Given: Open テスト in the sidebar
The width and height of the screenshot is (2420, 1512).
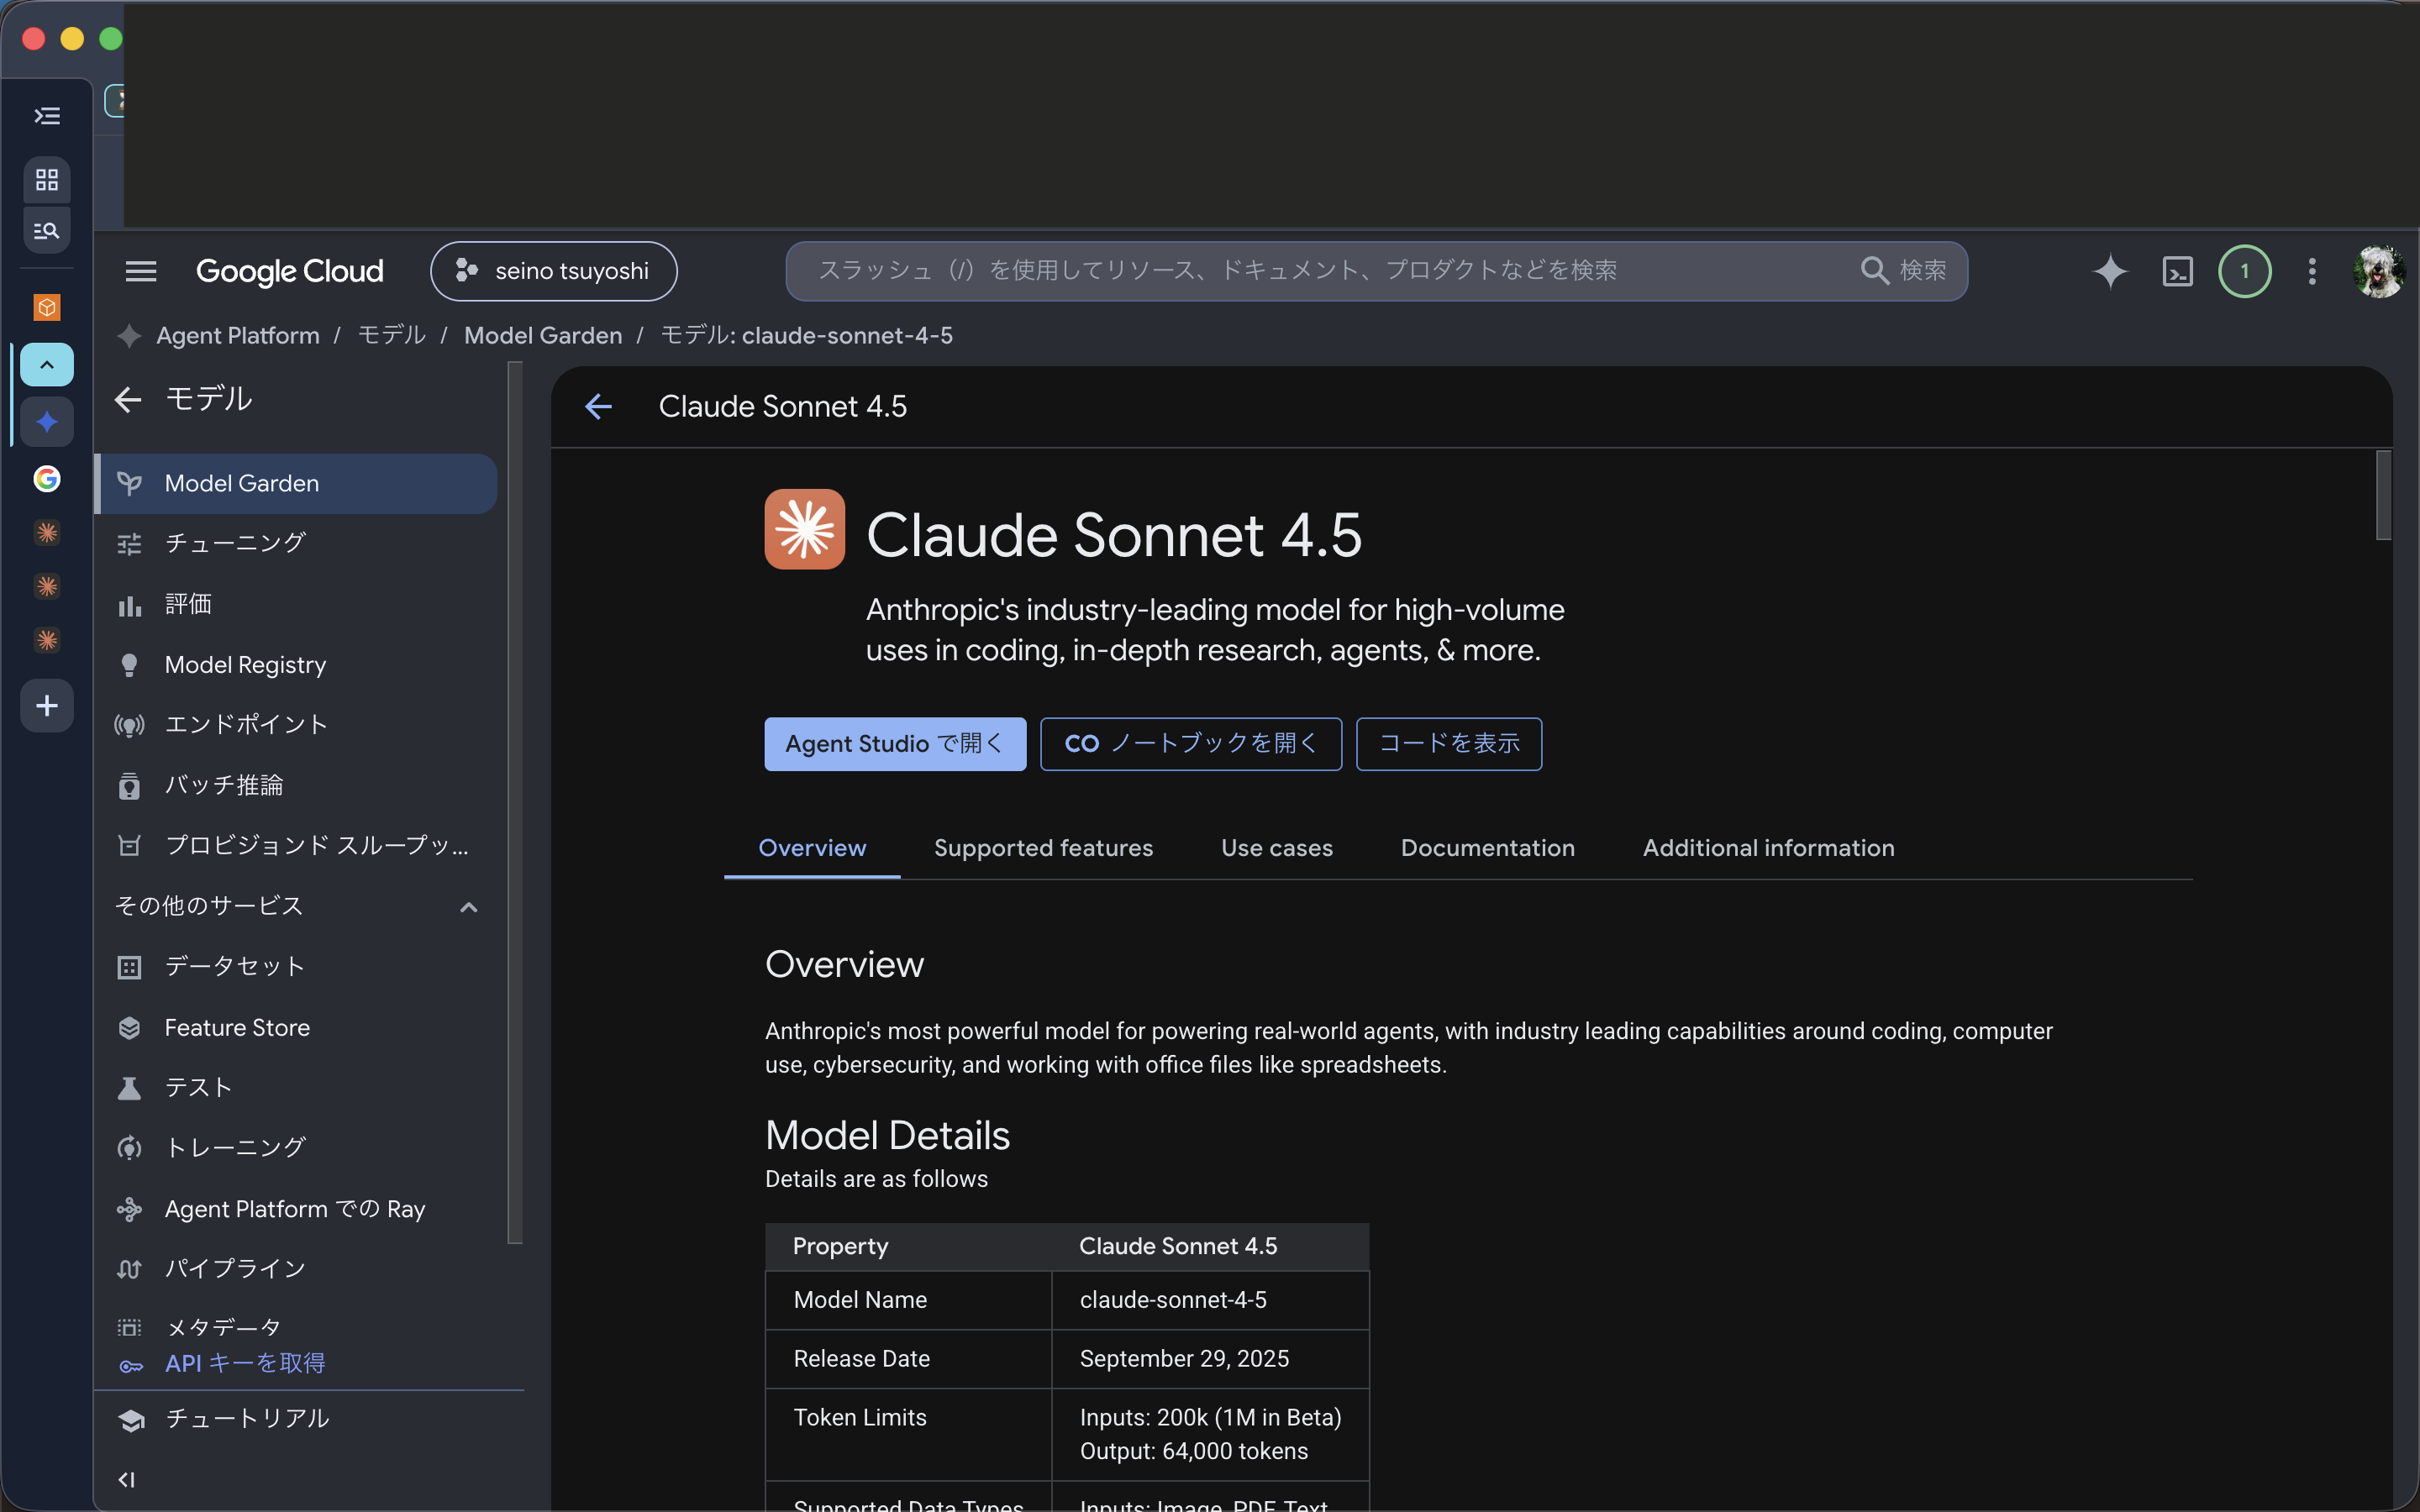Looking at the screenshot, I should point(297,1088).
